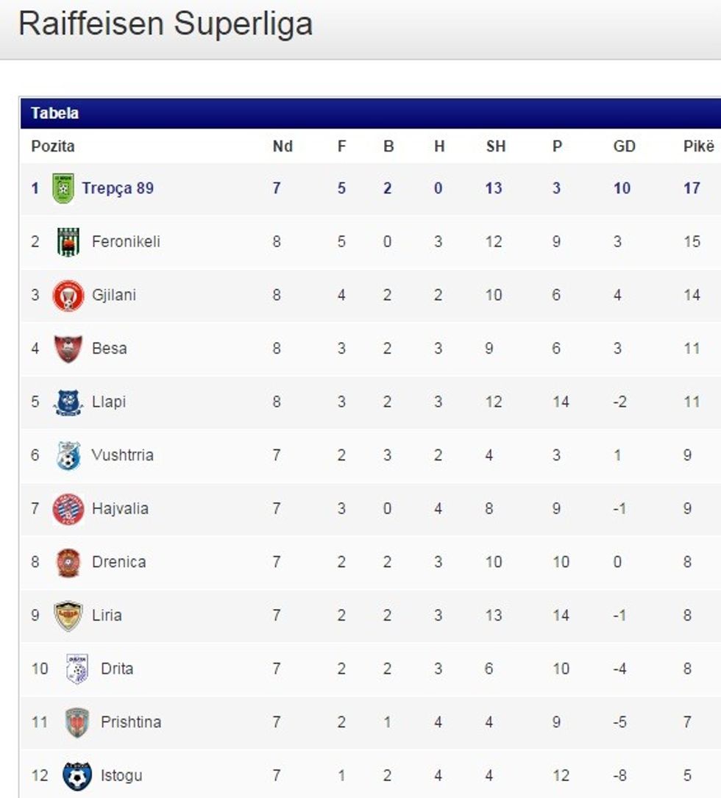The width and height of the screenshot is (721, 798).
Task: Click the Prishtina club logo
Action: click(x=77, y=722)
